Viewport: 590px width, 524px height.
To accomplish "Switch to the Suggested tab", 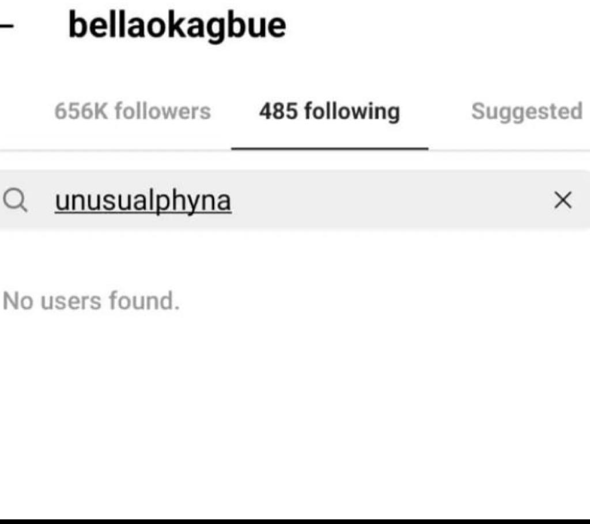I will point(527,111).
